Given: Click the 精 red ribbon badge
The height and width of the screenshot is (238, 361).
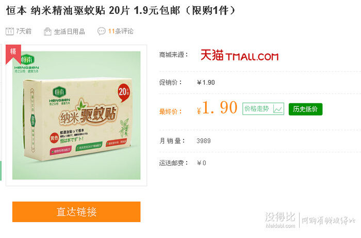Looking at the screenshot, I should click(13, 54).
